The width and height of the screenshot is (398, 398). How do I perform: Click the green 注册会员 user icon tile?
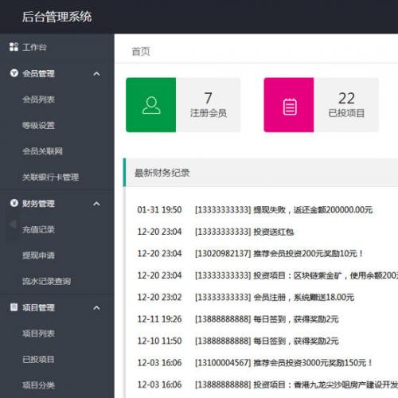[x=151, y=105]
